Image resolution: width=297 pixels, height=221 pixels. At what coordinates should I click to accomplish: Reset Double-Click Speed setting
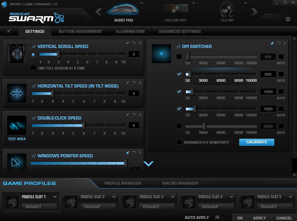[x=134, y=115]
